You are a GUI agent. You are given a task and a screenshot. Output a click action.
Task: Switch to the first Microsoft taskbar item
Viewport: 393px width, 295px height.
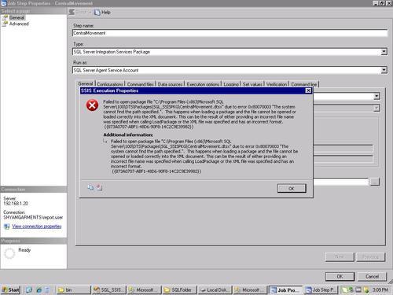[145, 289]
